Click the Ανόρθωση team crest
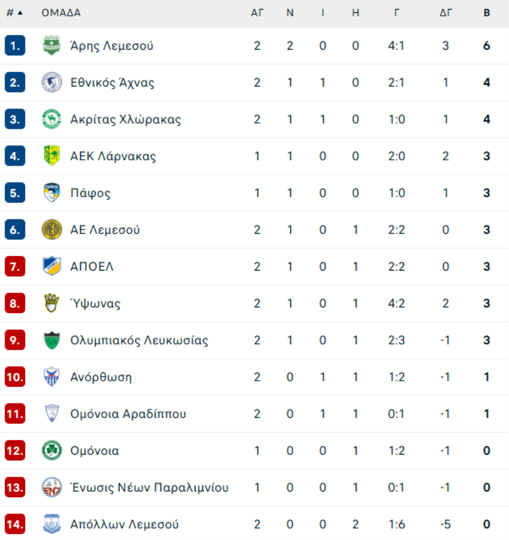The image size is (509, 540). click(51, 377)
